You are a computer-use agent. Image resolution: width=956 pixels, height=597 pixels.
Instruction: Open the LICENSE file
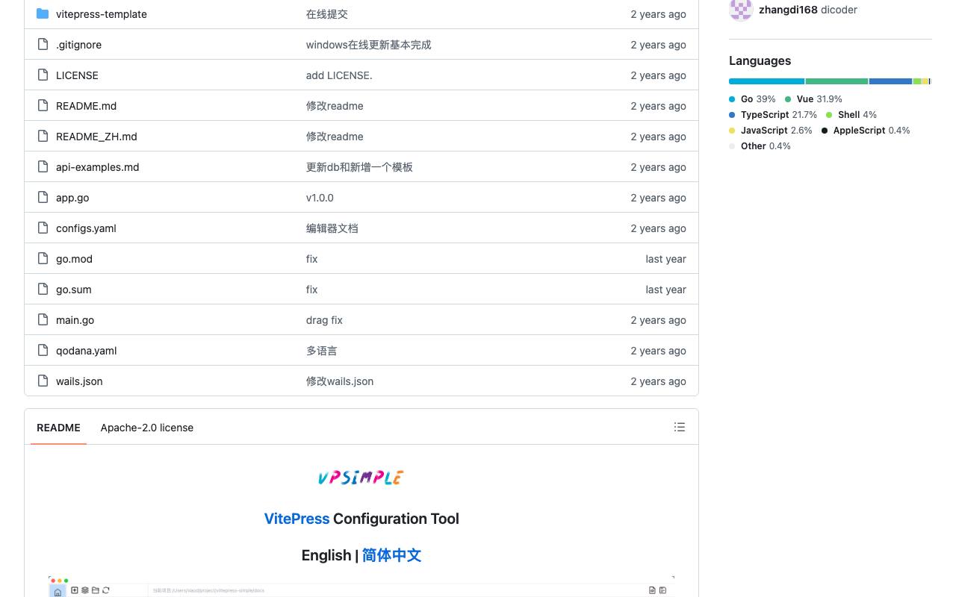77,75
